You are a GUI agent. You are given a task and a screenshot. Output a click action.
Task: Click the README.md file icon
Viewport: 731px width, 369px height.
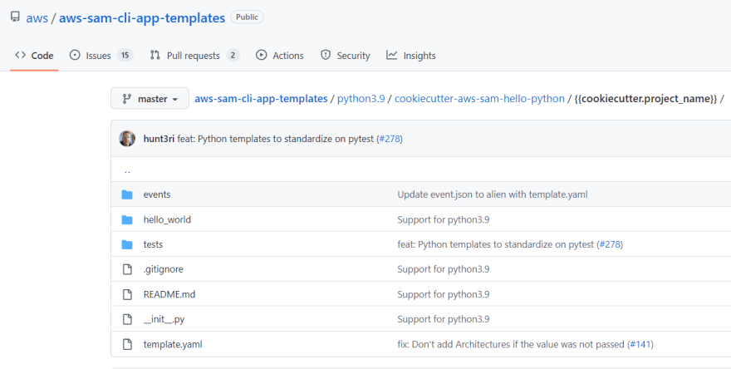pos(127,294)
